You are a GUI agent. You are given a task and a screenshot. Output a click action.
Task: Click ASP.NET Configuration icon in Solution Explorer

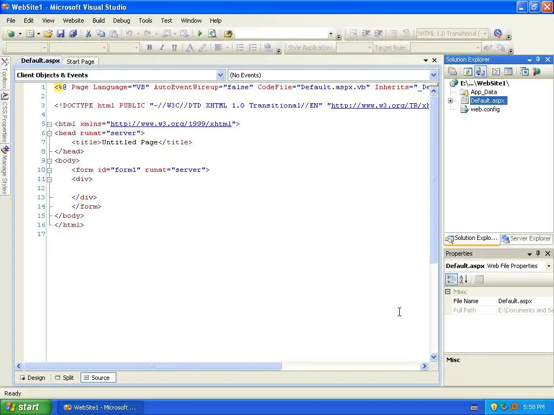tap(537, 72)
